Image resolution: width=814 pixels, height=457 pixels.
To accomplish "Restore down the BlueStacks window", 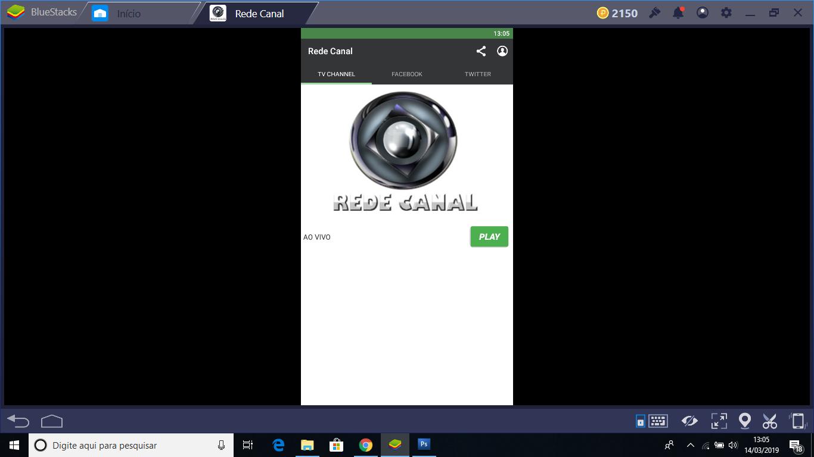I will pyautogui.click(x=774, y=12).
